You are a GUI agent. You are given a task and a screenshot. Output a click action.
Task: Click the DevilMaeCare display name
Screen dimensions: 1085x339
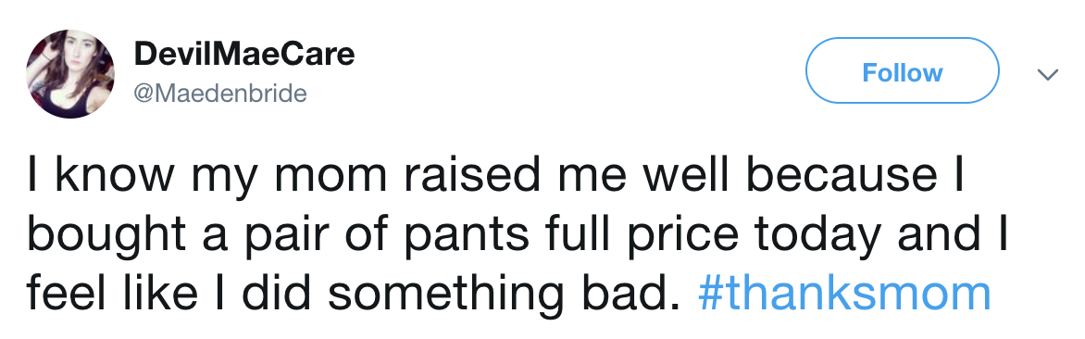[x=244, y=54]
